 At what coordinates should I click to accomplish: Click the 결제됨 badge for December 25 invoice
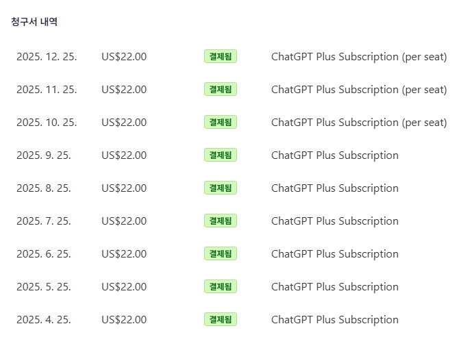(x=220, y=57)
